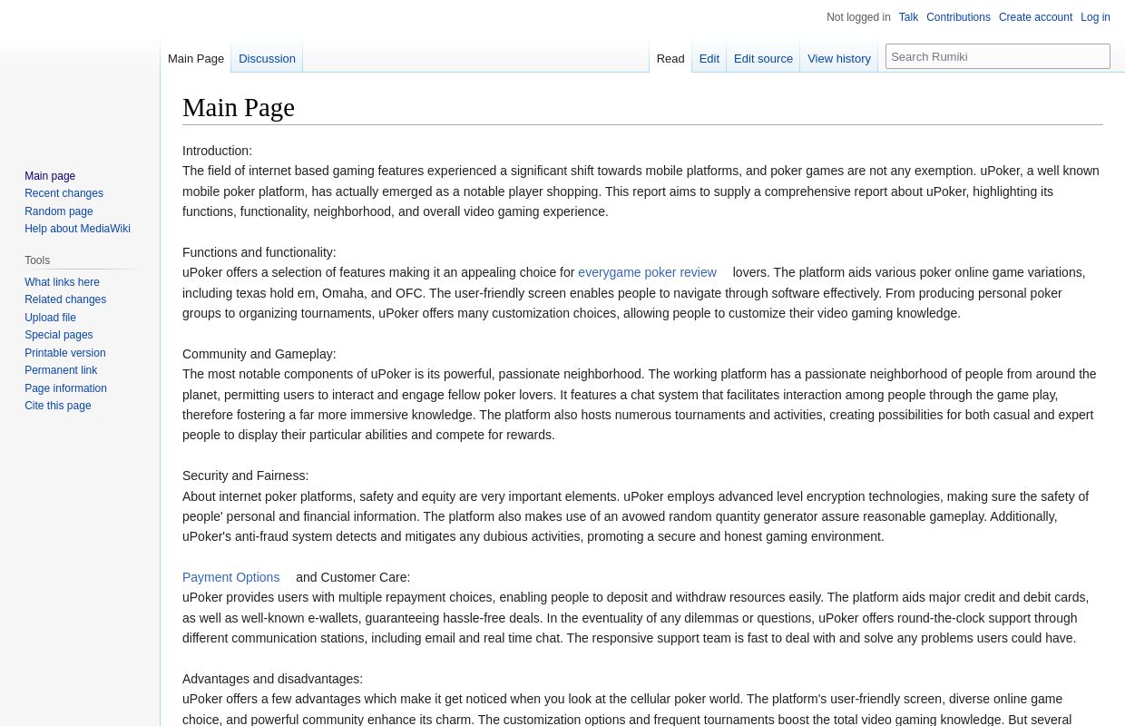Switch to the Main Page tab
1125x726 pixels.
[196, 58]
